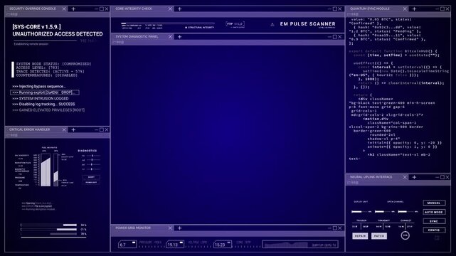
Task: Adjust the third Diagnostics slider
Action: tap(93, 164)
